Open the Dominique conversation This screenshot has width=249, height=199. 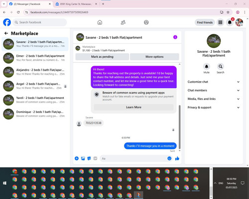(35, 114)
